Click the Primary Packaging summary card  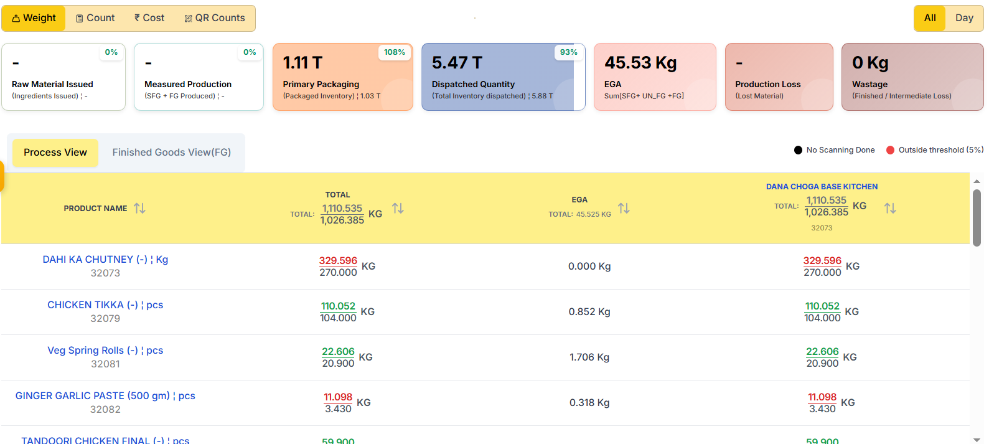point(342,77)
